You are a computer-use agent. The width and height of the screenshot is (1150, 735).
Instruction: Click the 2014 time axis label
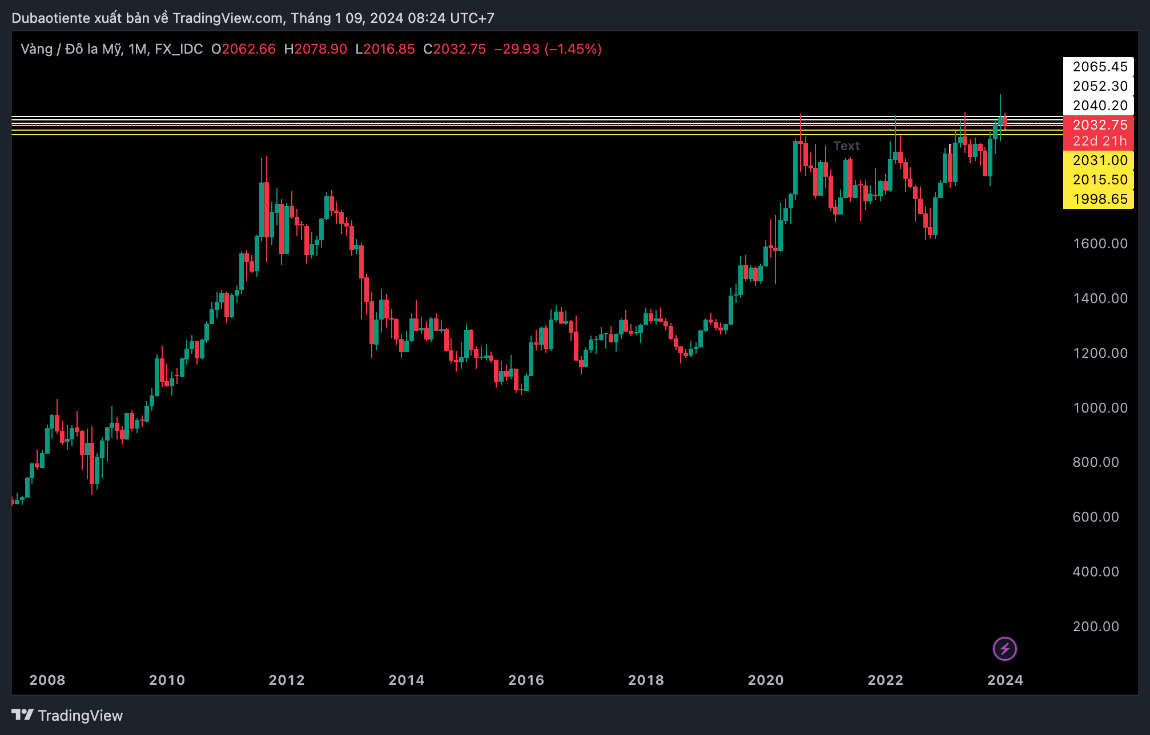click(407, 680)
